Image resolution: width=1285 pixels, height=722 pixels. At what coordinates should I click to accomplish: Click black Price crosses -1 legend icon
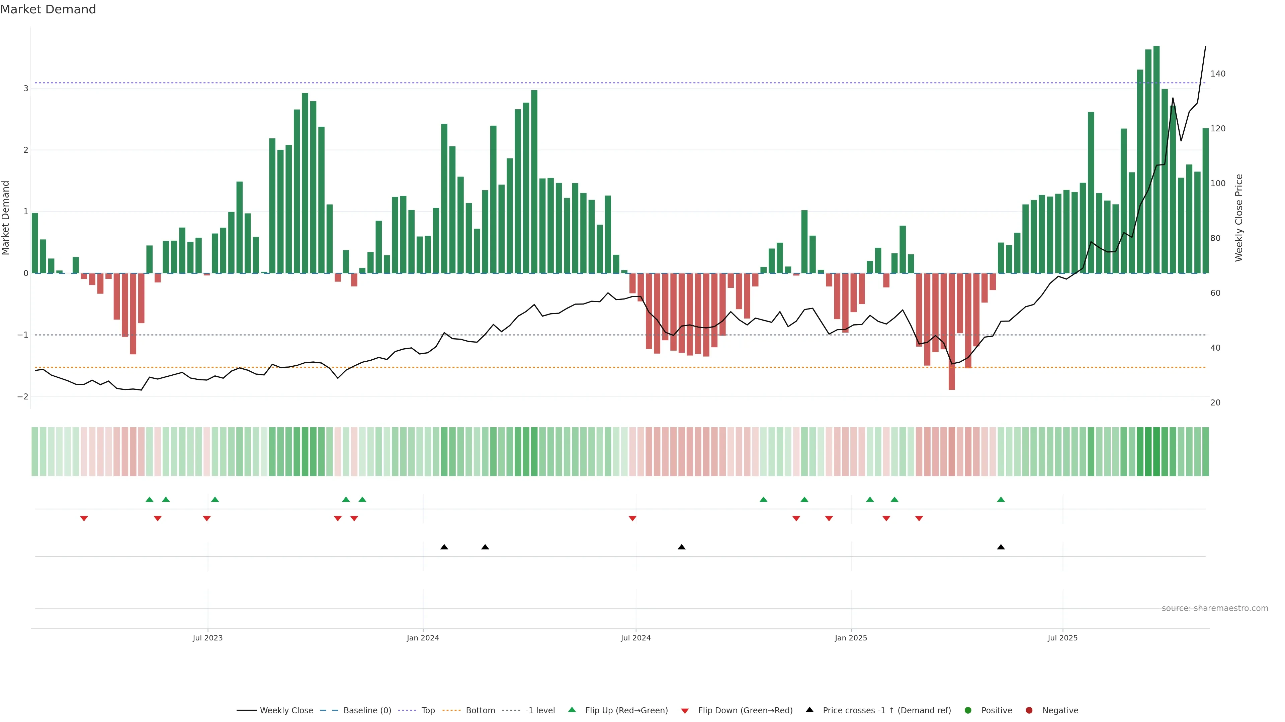coord(809,710)
